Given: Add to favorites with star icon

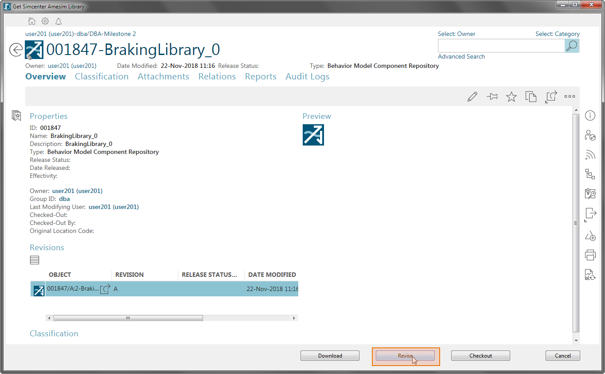Looking at the screenshot, I should [511, 96].
